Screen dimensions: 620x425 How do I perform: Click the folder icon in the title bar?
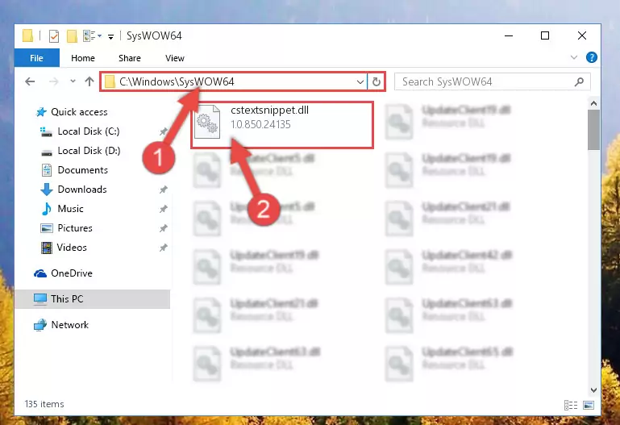coord(27,35)
